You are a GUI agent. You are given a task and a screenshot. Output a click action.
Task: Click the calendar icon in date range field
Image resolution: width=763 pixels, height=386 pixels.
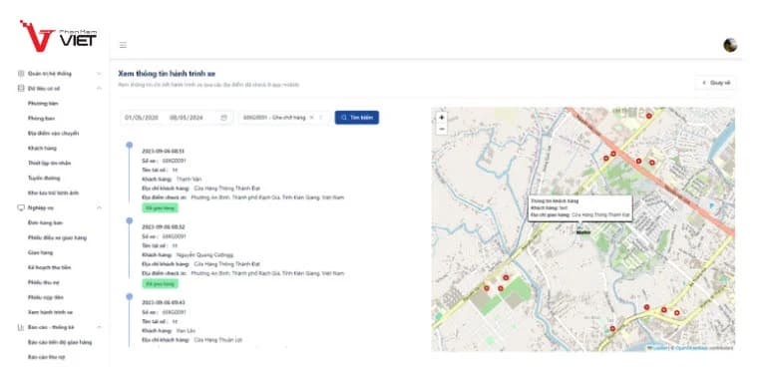pyautogui.click(x=223, y=118)
